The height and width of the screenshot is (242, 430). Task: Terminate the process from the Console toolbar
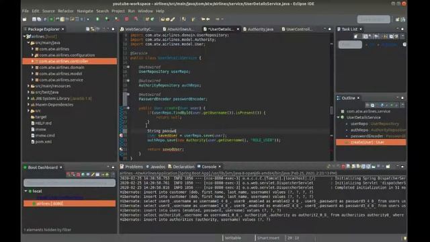click(343, 167)
